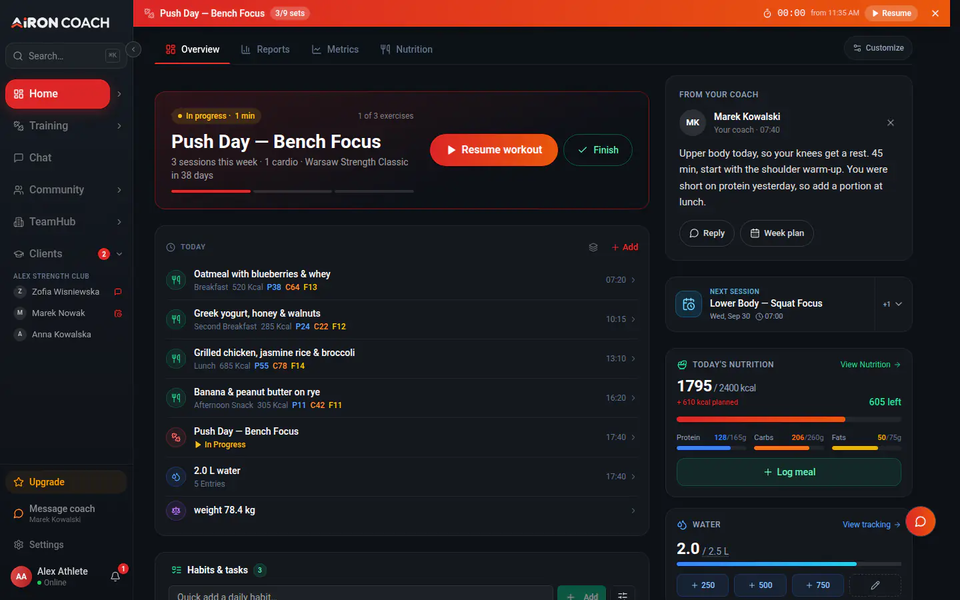Click the water droplet entry icon

176,477
